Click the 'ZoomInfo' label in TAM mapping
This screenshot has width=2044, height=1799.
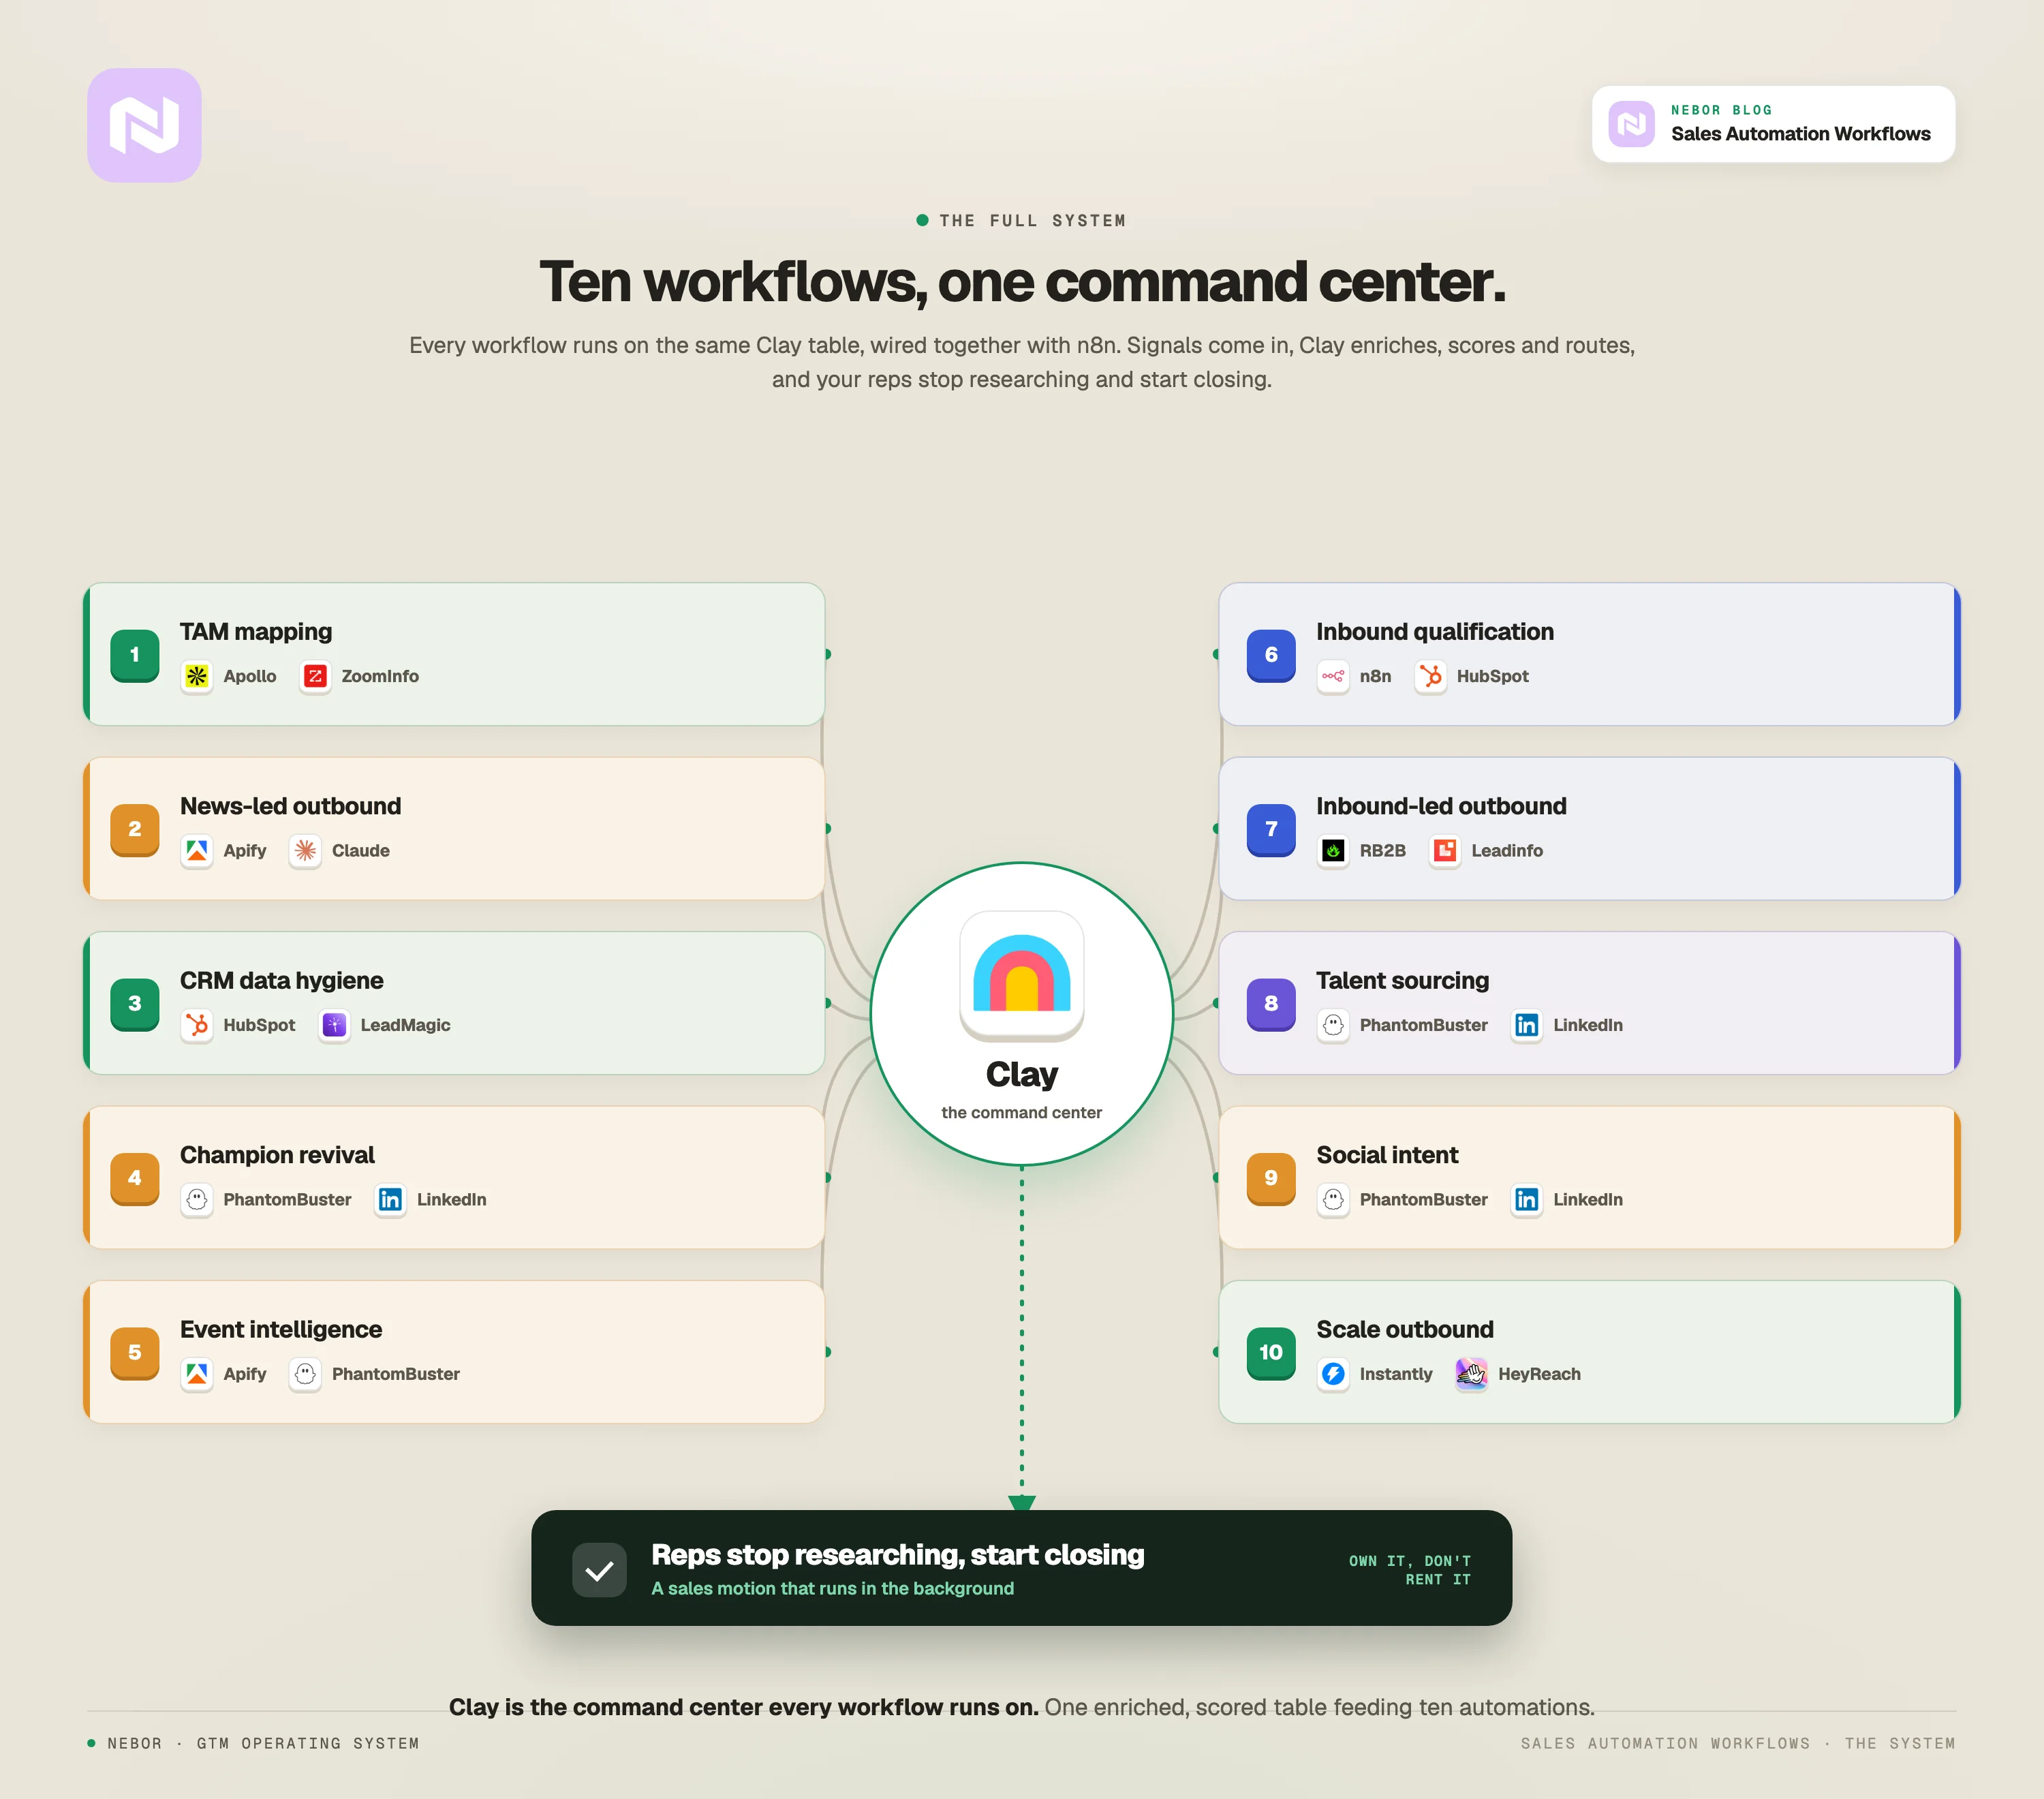(x=380, y=677)
